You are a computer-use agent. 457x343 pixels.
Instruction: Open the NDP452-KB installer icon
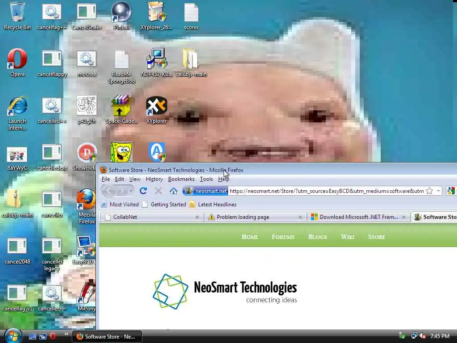pyautogui.click(x=157, y=59)
